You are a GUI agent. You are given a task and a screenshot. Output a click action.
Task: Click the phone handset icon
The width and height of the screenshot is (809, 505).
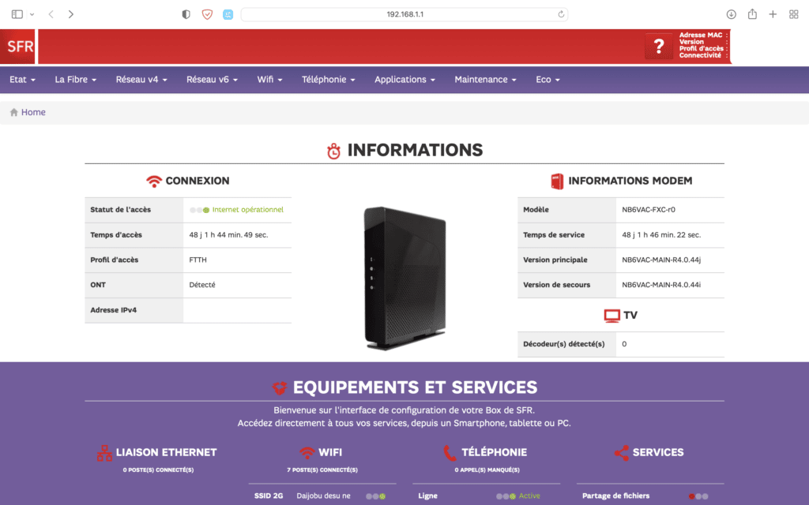(450, 453)
